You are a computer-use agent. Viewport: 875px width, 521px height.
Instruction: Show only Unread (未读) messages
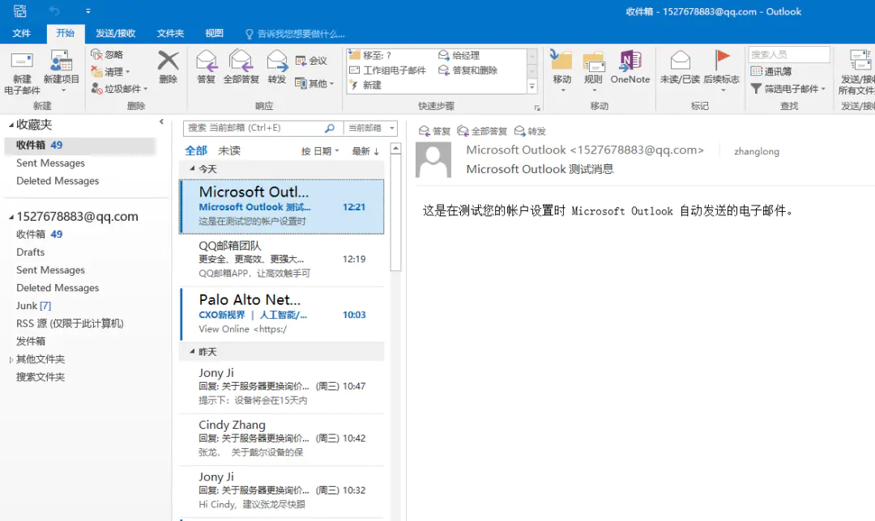229,150
